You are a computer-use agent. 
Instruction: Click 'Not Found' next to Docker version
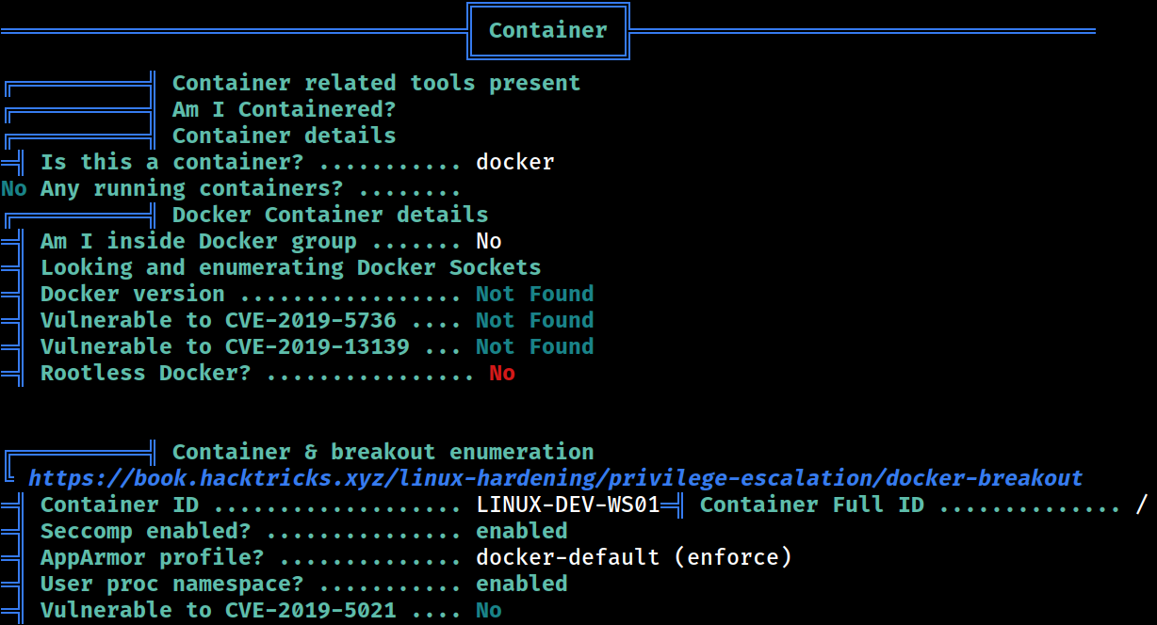pyautogui.click(x=534, y=294)
